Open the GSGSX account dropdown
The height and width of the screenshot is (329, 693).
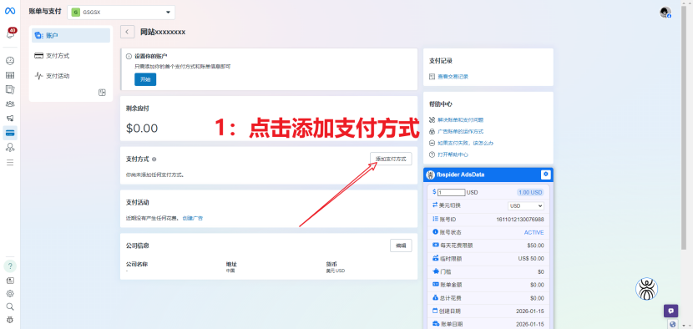point(121,13)
